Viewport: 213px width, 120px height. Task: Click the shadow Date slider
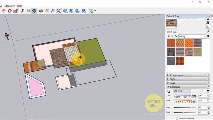(x=185, y=100)
